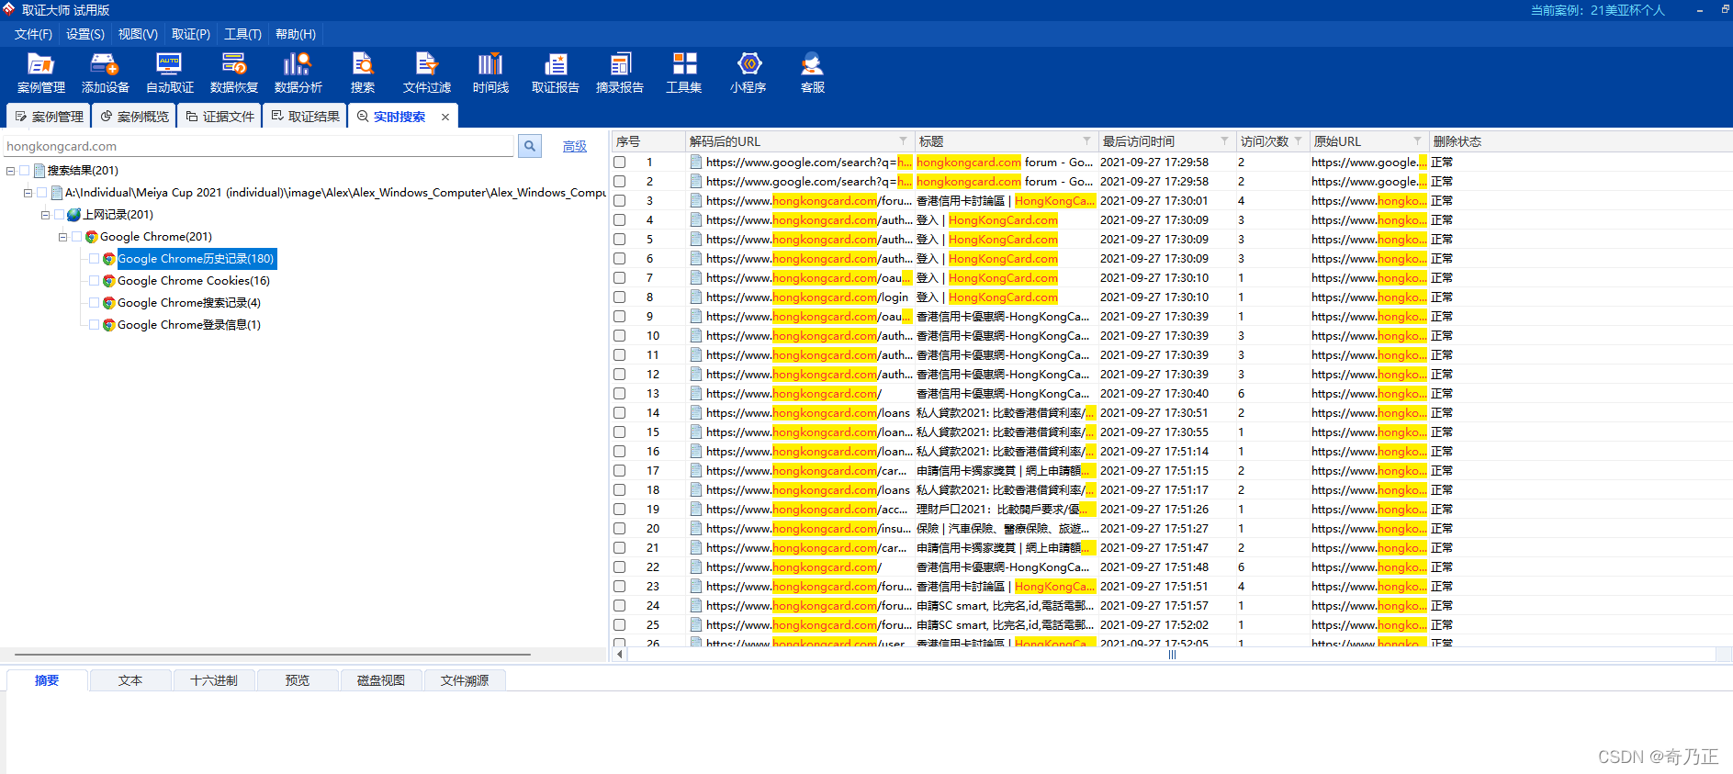
Task: Click the table horizontal scrollbar thumb
Action: click(x=1172, y=655)
